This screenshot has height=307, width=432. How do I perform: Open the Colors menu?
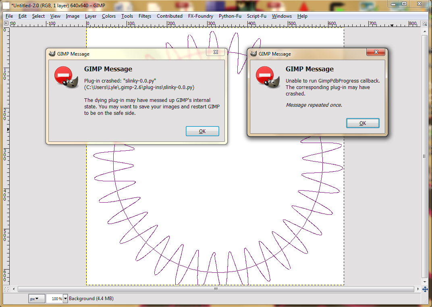[x=109, y=16]
